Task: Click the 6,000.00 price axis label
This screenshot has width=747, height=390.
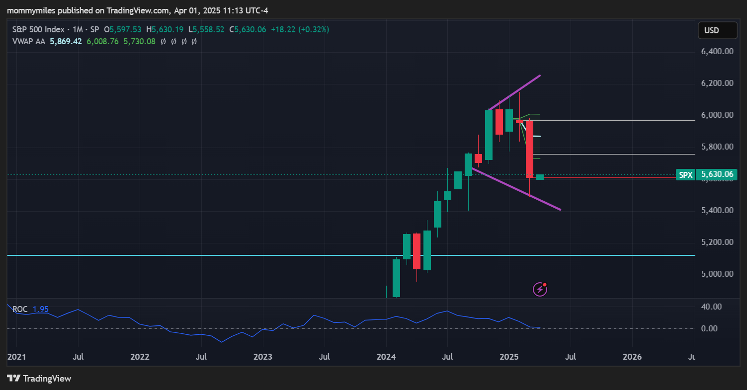Action: (x=717, y=115)
